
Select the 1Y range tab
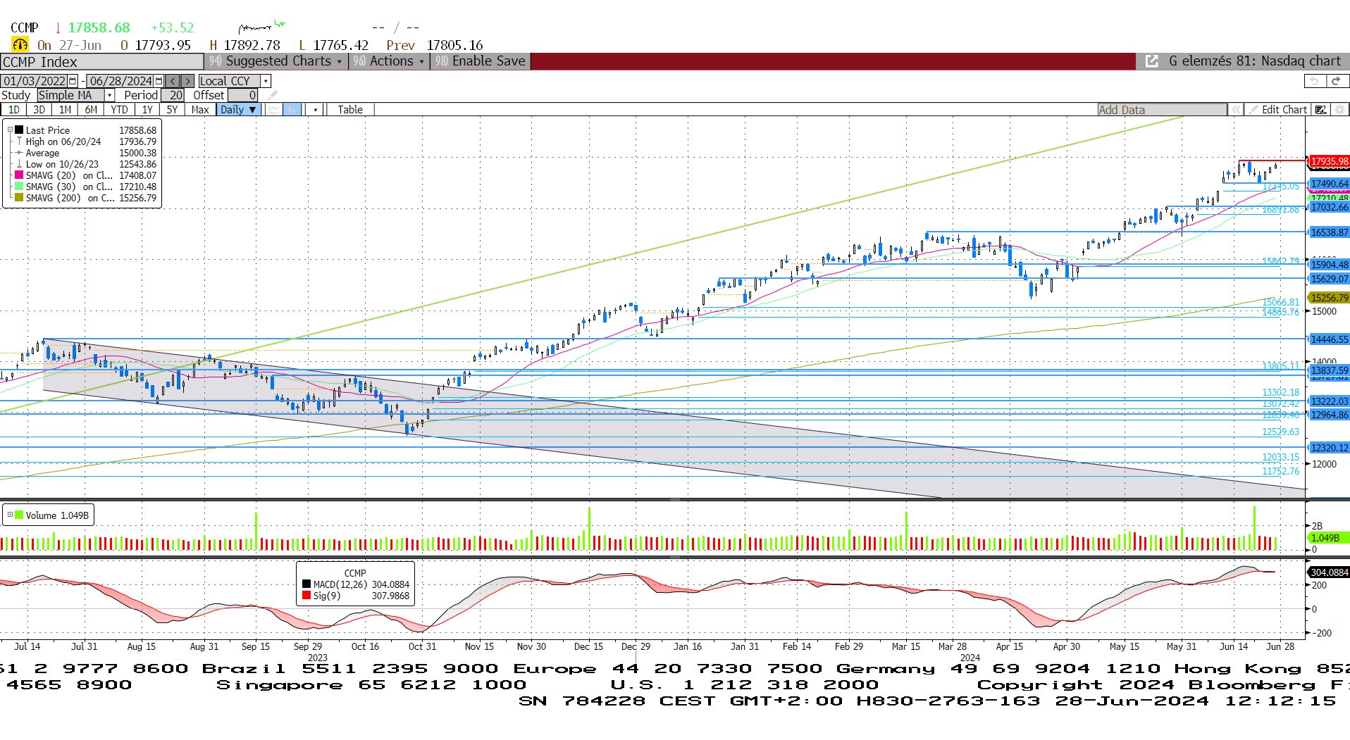[147, 109]
